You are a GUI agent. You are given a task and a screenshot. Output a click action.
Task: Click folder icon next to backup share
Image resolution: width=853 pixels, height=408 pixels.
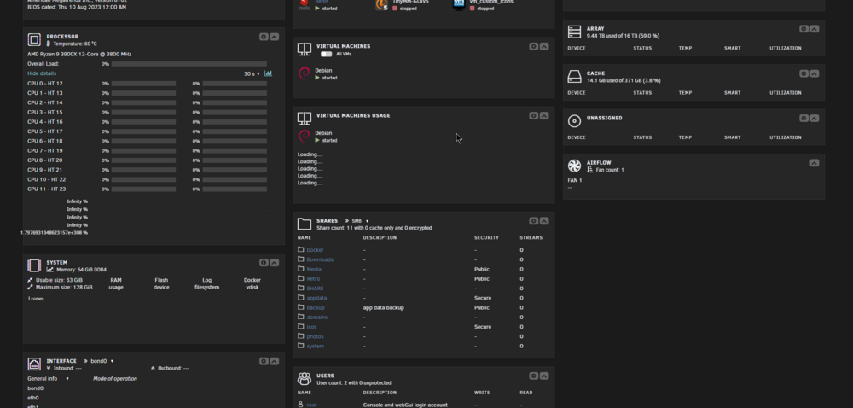coord(301,307)
